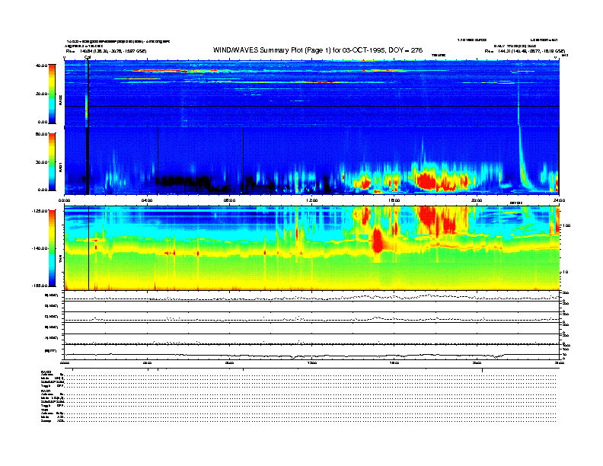603x466 pixels.
Task: Click the large red emission patch in the RAD1 spectrogram
Action: click(x=426, y=180)
